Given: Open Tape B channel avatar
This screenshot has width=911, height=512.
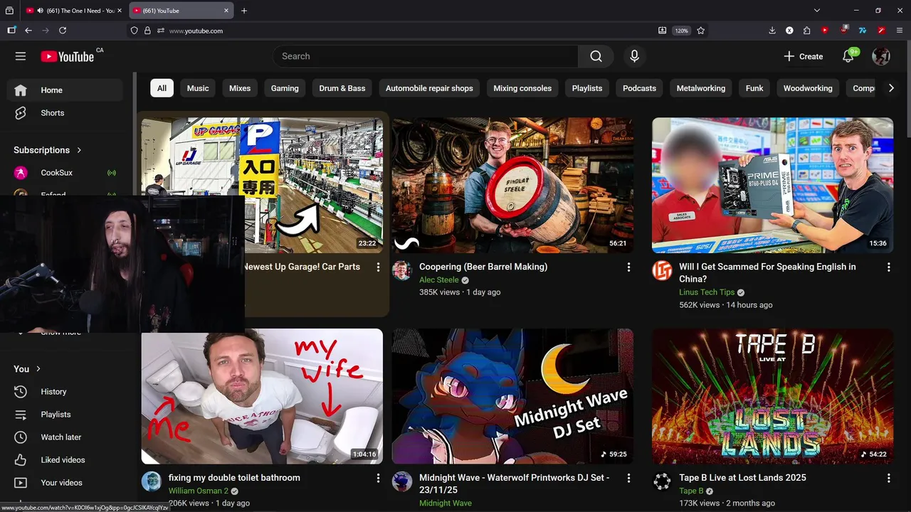Looking at the screenshot, I should click(x=662, y=481).
